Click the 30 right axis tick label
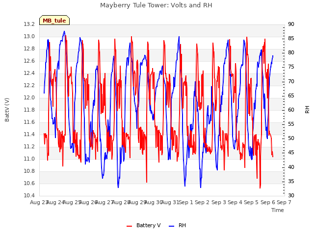The height and width of the screenshot is (235, 314). click(291, 196)
